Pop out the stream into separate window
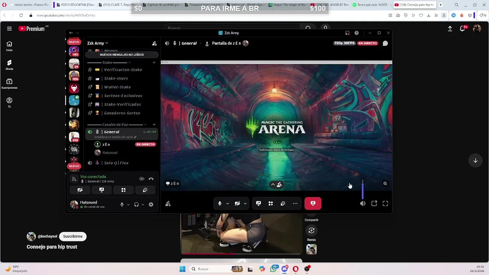The width and height of the screenshot is (489, 275). tap(374, 204)
